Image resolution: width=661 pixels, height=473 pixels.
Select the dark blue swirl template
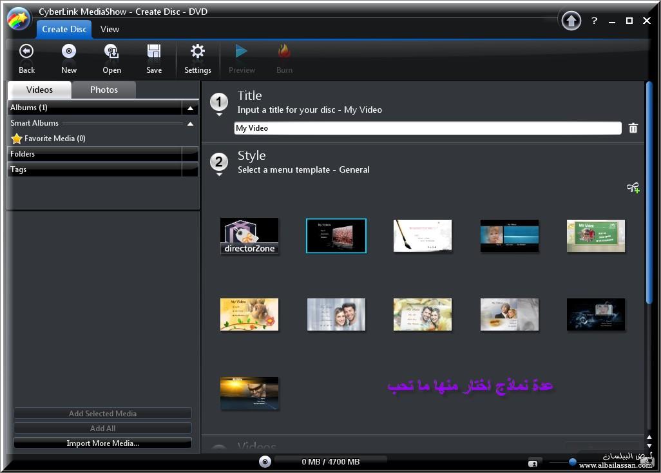point(596,314)
